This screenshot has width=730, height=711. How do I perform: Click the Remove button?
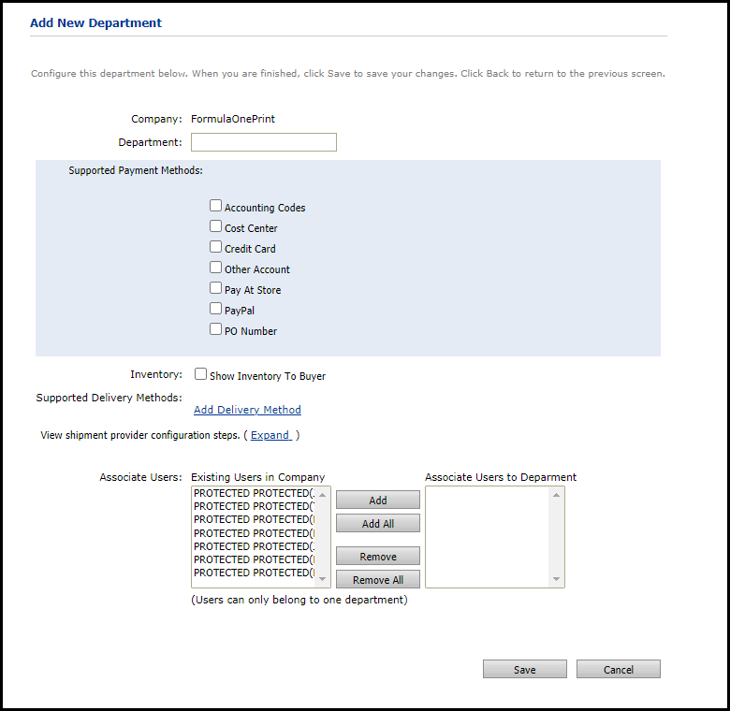378,557
